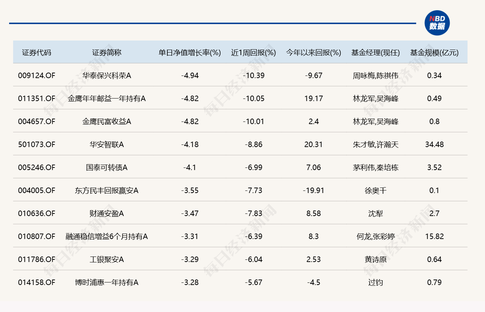This screenshot has height=312, width=485.
Task: Select fund size 34.48
Action: 434,145
